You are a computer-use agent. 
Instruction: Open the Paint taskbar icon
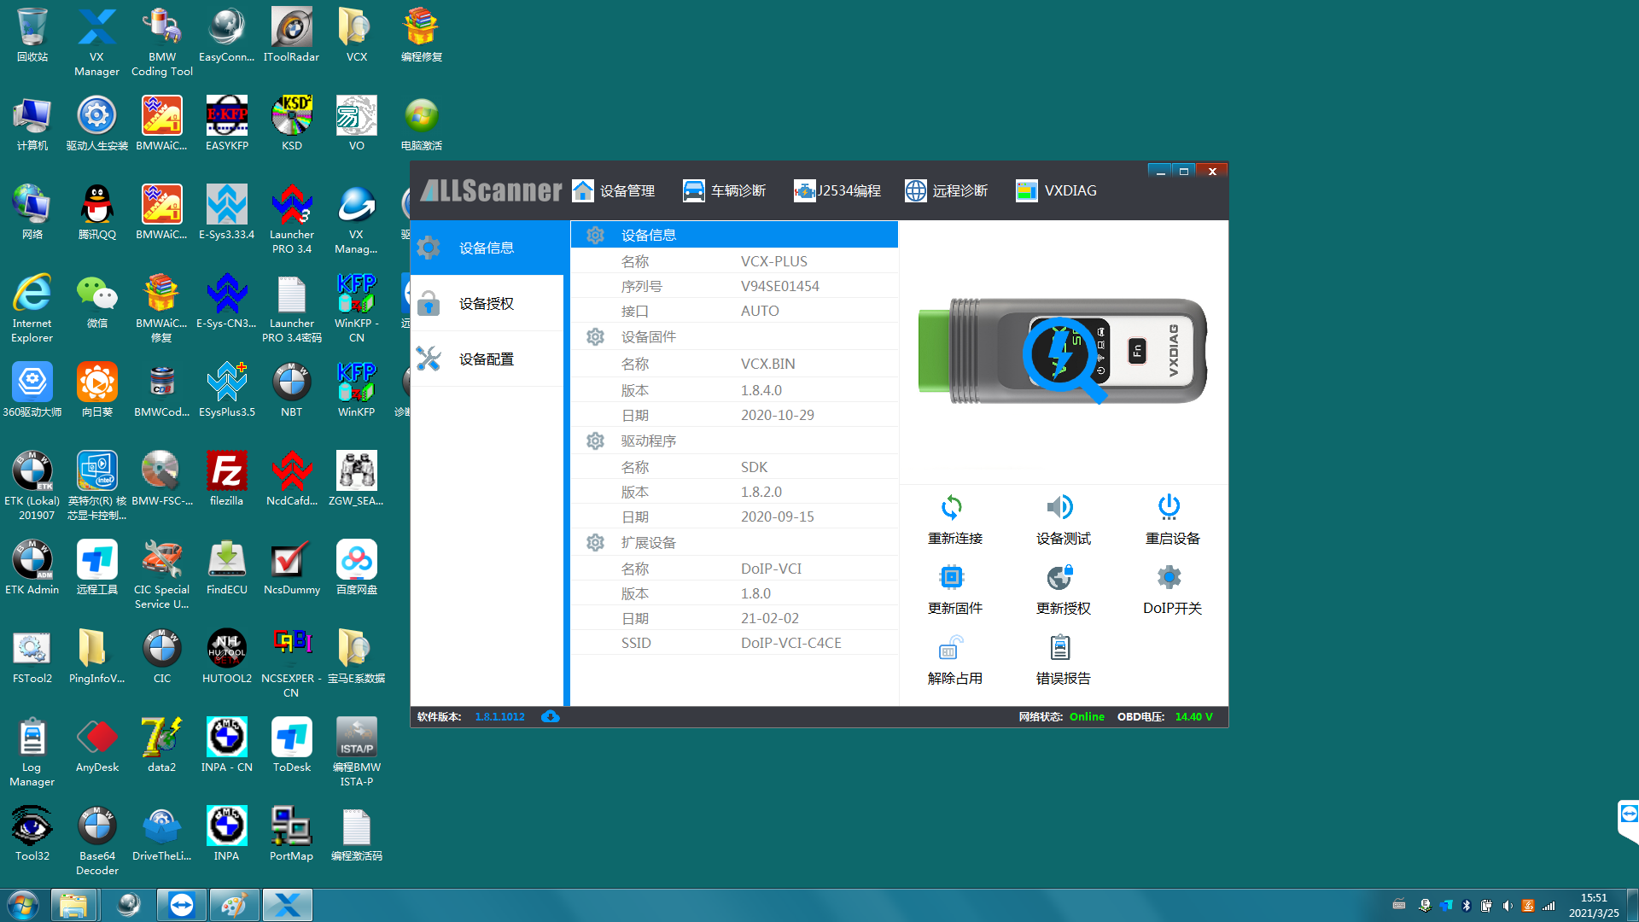tap(234, 905)
